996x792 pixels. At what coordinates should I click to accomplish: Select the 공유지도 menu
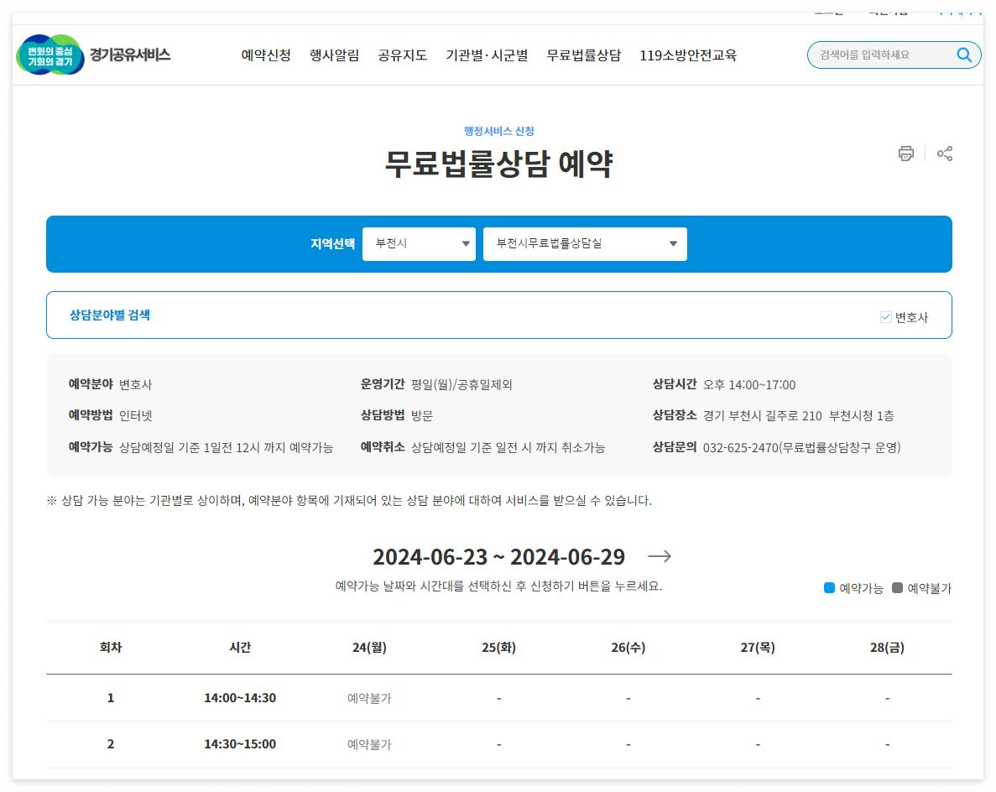point(401,54)
